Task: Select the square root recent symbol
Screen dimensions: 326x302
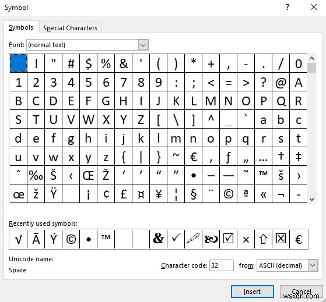Action: tap(18, 239)
